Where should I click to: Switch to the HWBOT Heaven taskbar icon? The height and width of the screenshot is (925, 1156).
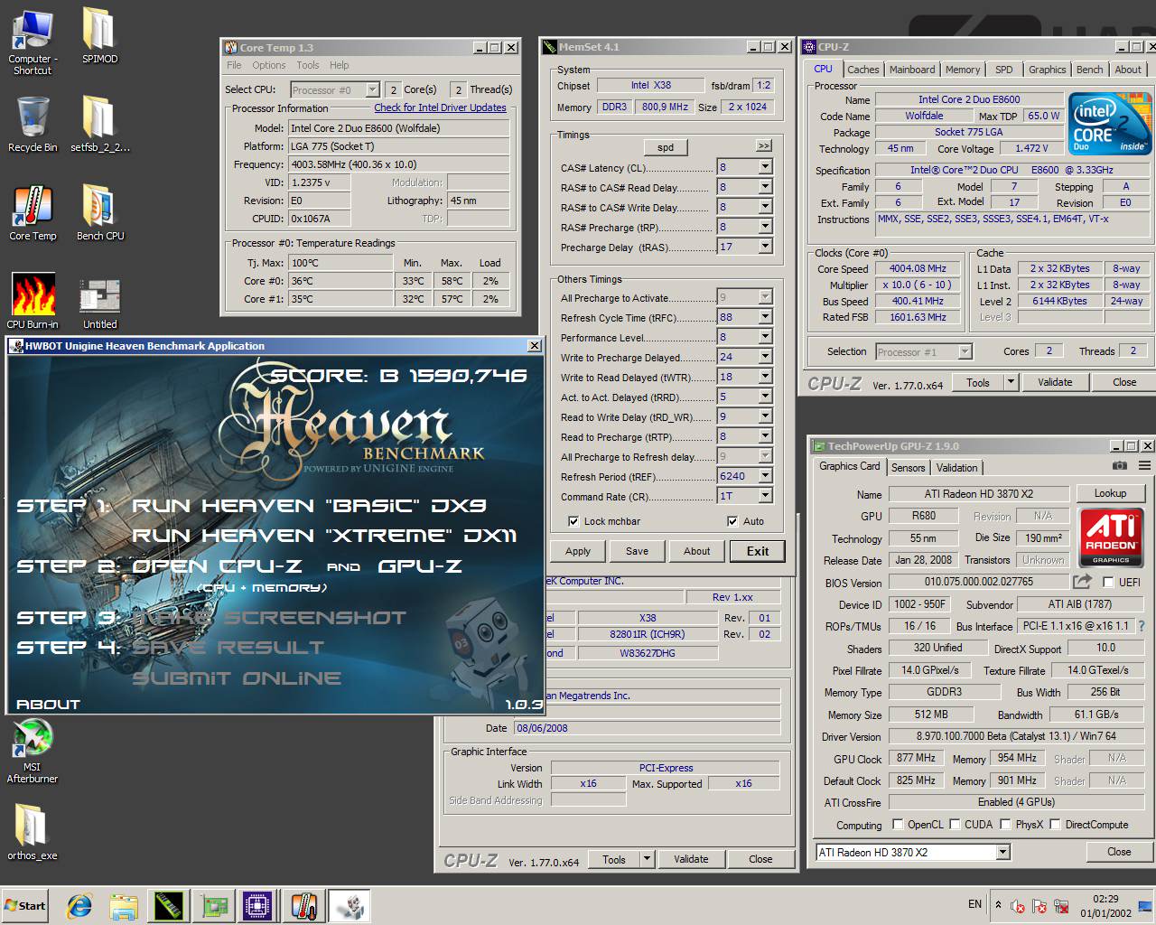(349, 906)
